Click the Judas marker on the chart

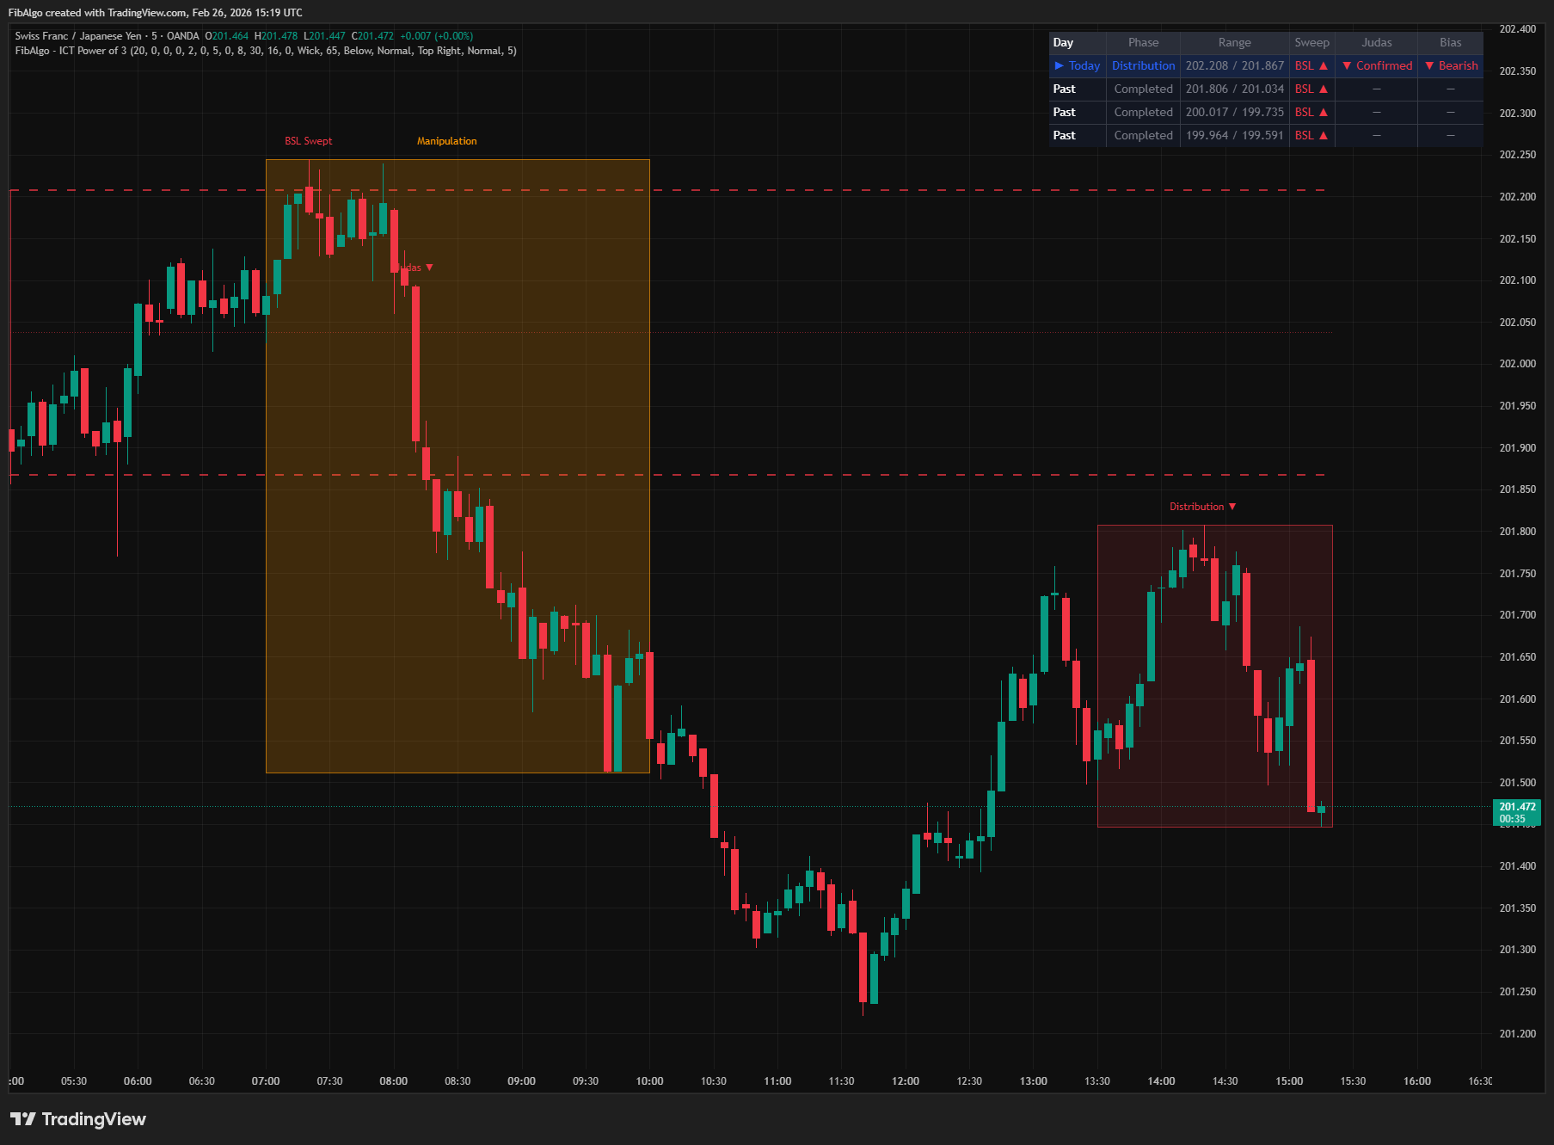pos(421,268)
